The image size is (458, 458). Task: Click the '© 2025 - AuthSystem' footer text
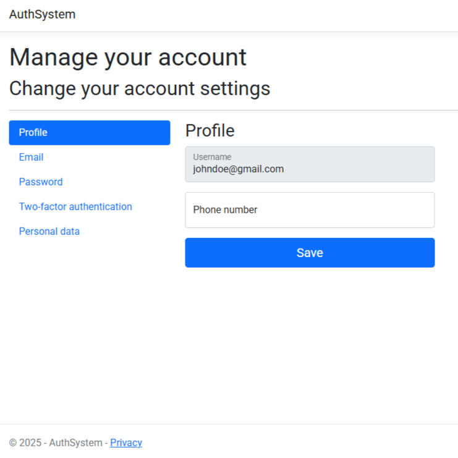(56, 443)
